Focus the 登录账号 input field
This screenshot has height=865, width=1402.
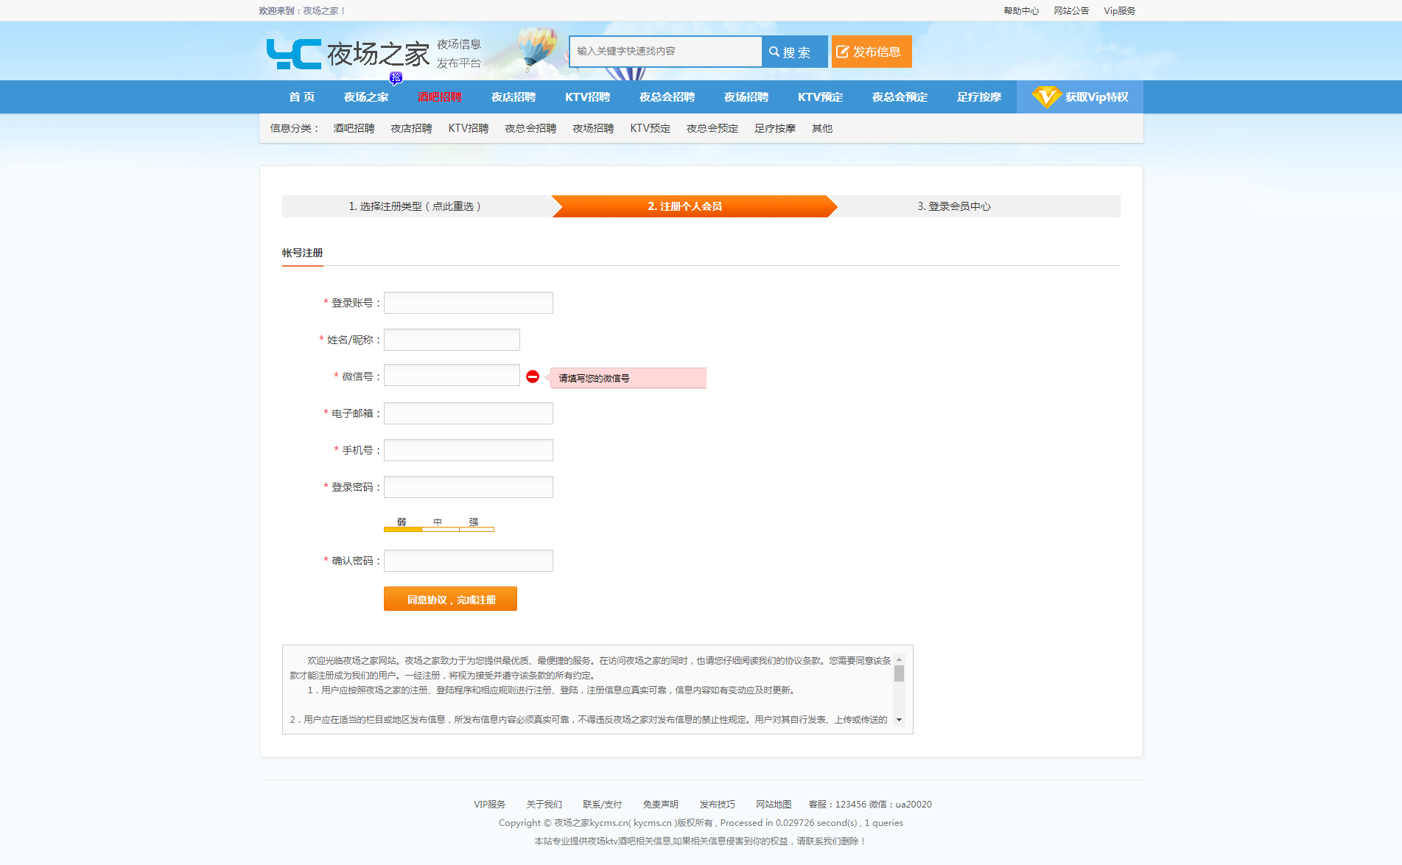coord(468,303)
